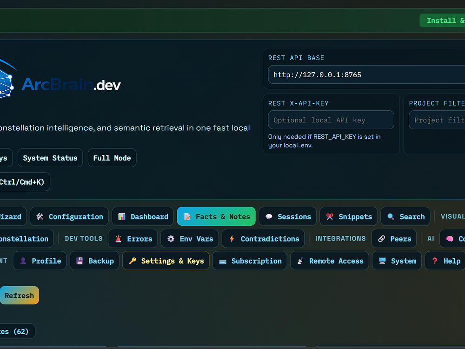This screenshot has height=349, width=465.
Task: View the Contradictions tab
Action: pos(263,239)
